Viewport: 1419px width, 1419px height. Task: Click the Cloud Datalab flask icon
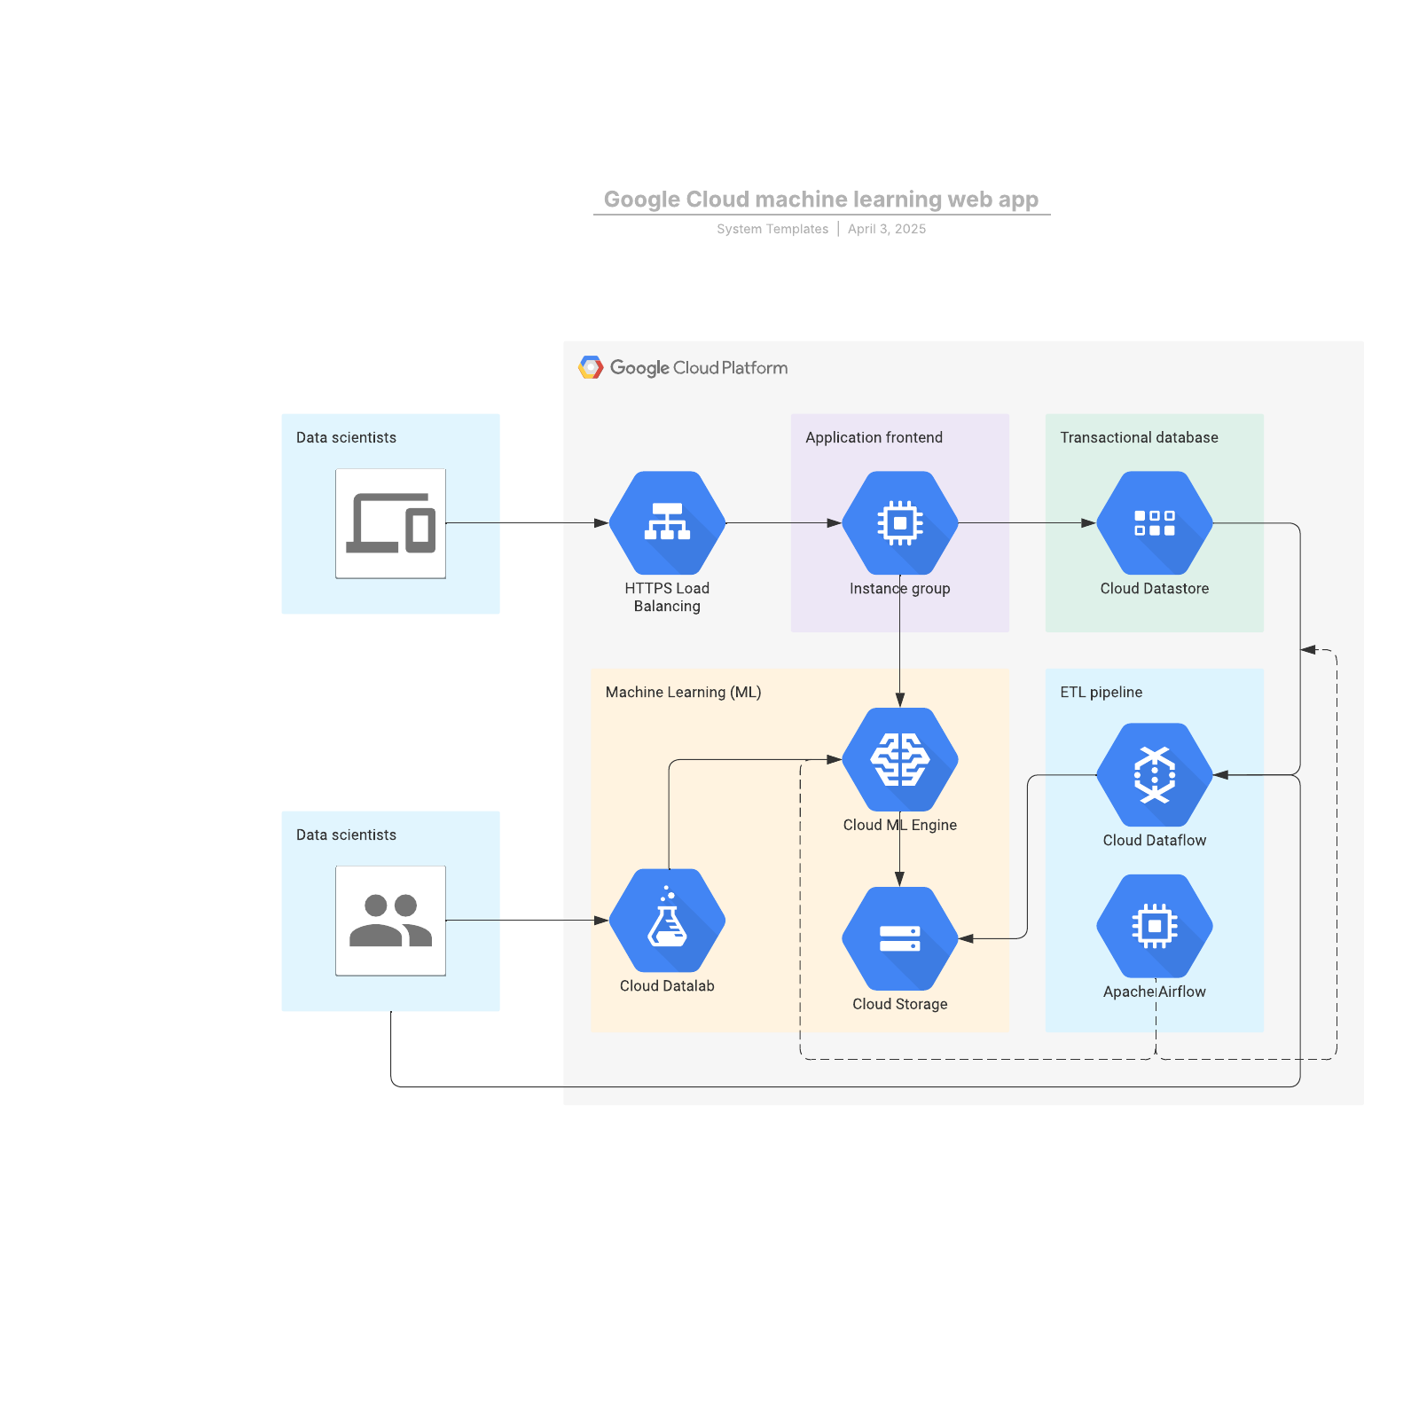point(667,921)
